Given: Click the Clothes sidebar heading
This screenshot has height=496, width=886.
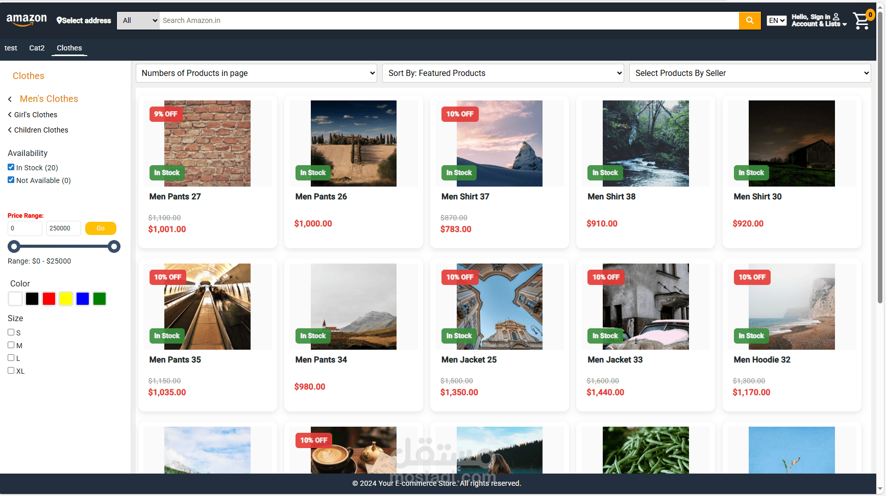Looking at the screenshot, I should tap(29, 76).
